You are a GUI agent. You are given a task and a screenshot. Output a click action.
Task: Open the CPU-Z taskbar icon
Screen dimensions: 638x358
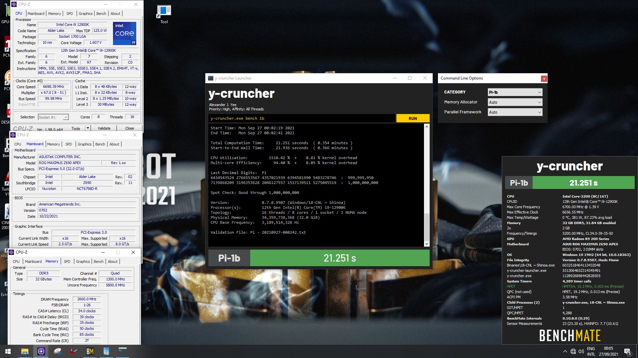(x=41, y=351)
